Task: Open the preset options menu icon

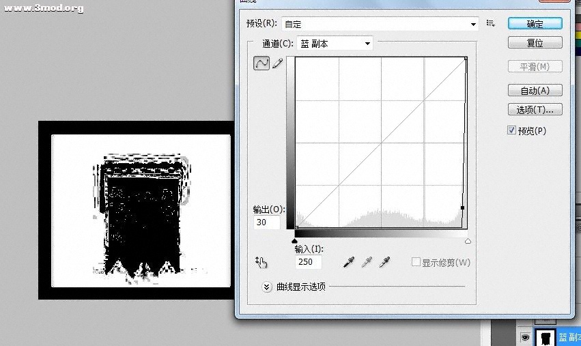Action: (490, 23)
